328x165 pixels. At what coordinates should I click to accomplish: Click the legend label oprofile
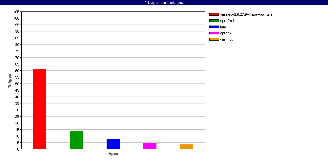click(x=226, y=33)
